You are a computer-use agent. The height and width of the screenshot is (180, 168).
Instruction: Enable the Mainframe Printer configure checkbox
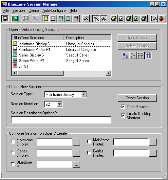[x=89, y=142]
